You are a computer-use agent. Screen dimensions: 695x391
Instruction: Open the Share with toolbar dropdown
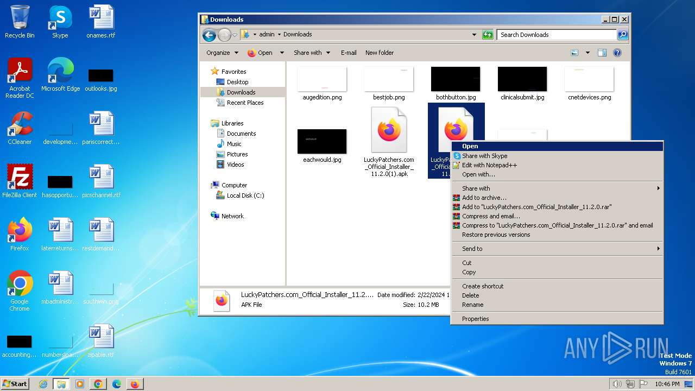pyautogui.click(x=312, y=53)
